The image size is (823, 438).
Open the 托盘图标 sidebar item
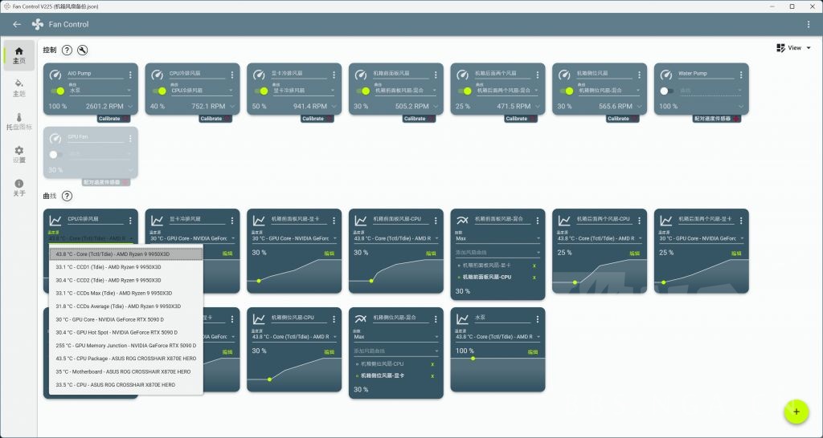[19, 122]
